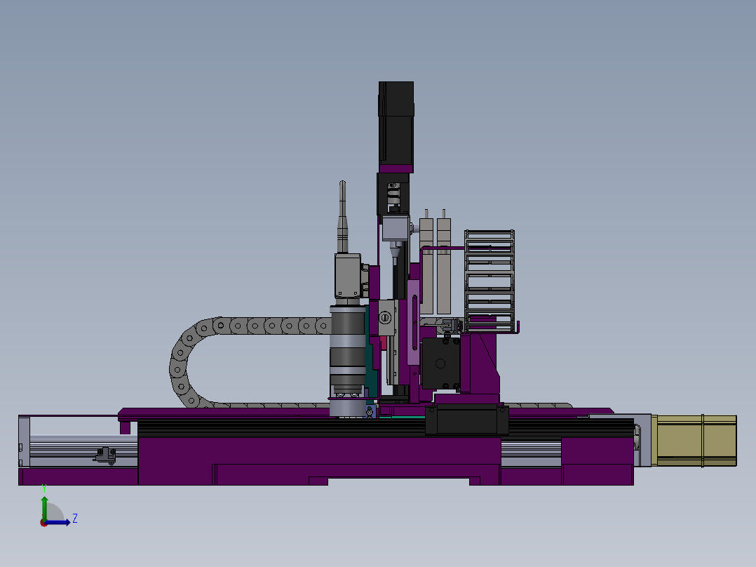Image resolution: width=756 pixels, height=567 pixels.
Task: Select the ring light under the camera lens
Action: point(348,408)
